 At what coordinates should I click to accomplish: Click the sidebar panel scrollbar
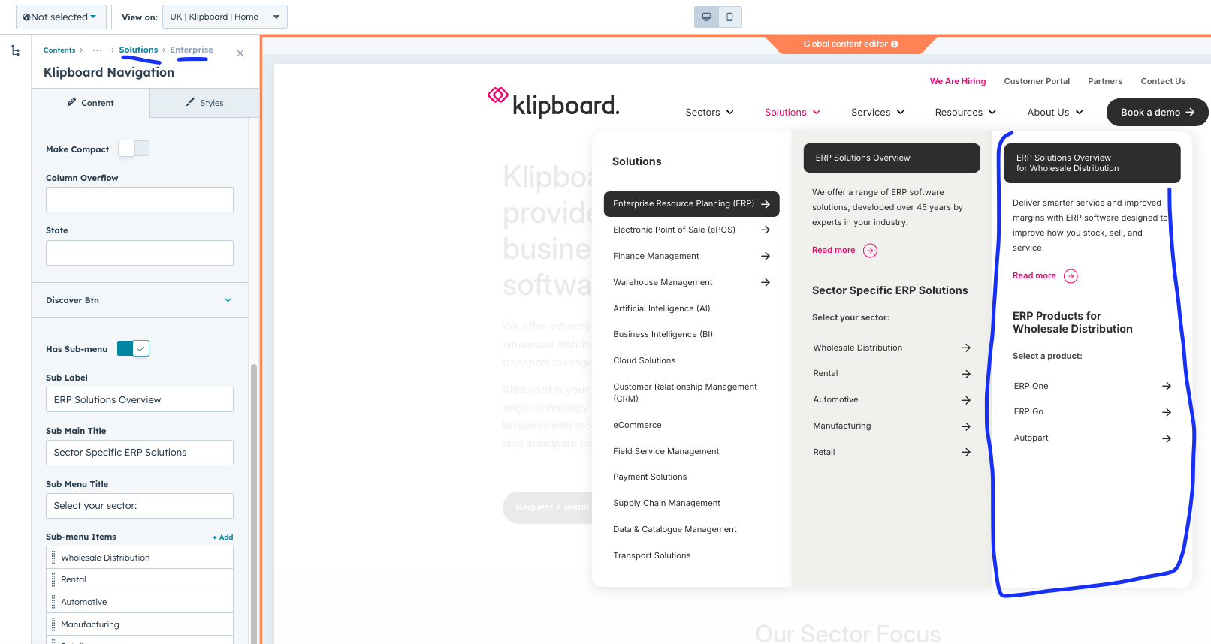pos(254,503)
